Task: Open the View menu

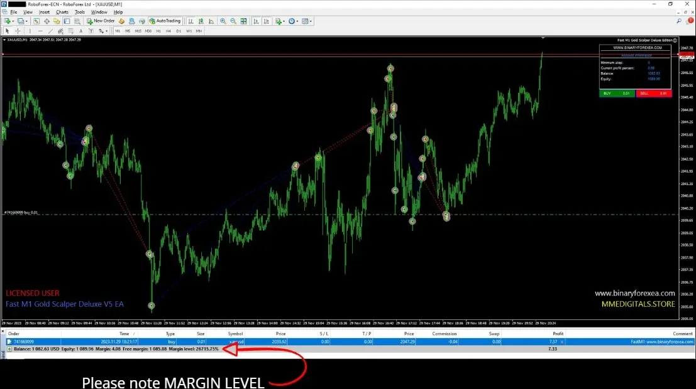Action: (x=28, y=12)
